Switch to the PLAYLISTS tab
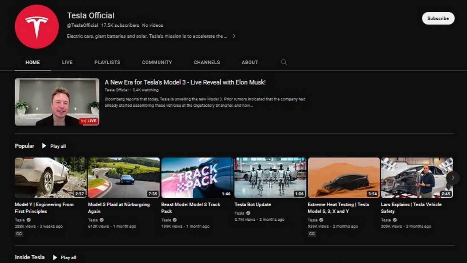 pyautogui.click(x=107, y=62)
